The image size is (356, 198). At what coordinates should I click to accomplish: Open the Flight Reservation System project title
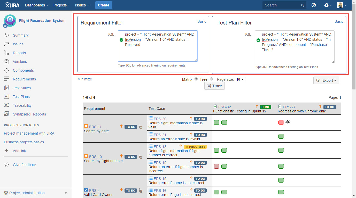[42, 21]
